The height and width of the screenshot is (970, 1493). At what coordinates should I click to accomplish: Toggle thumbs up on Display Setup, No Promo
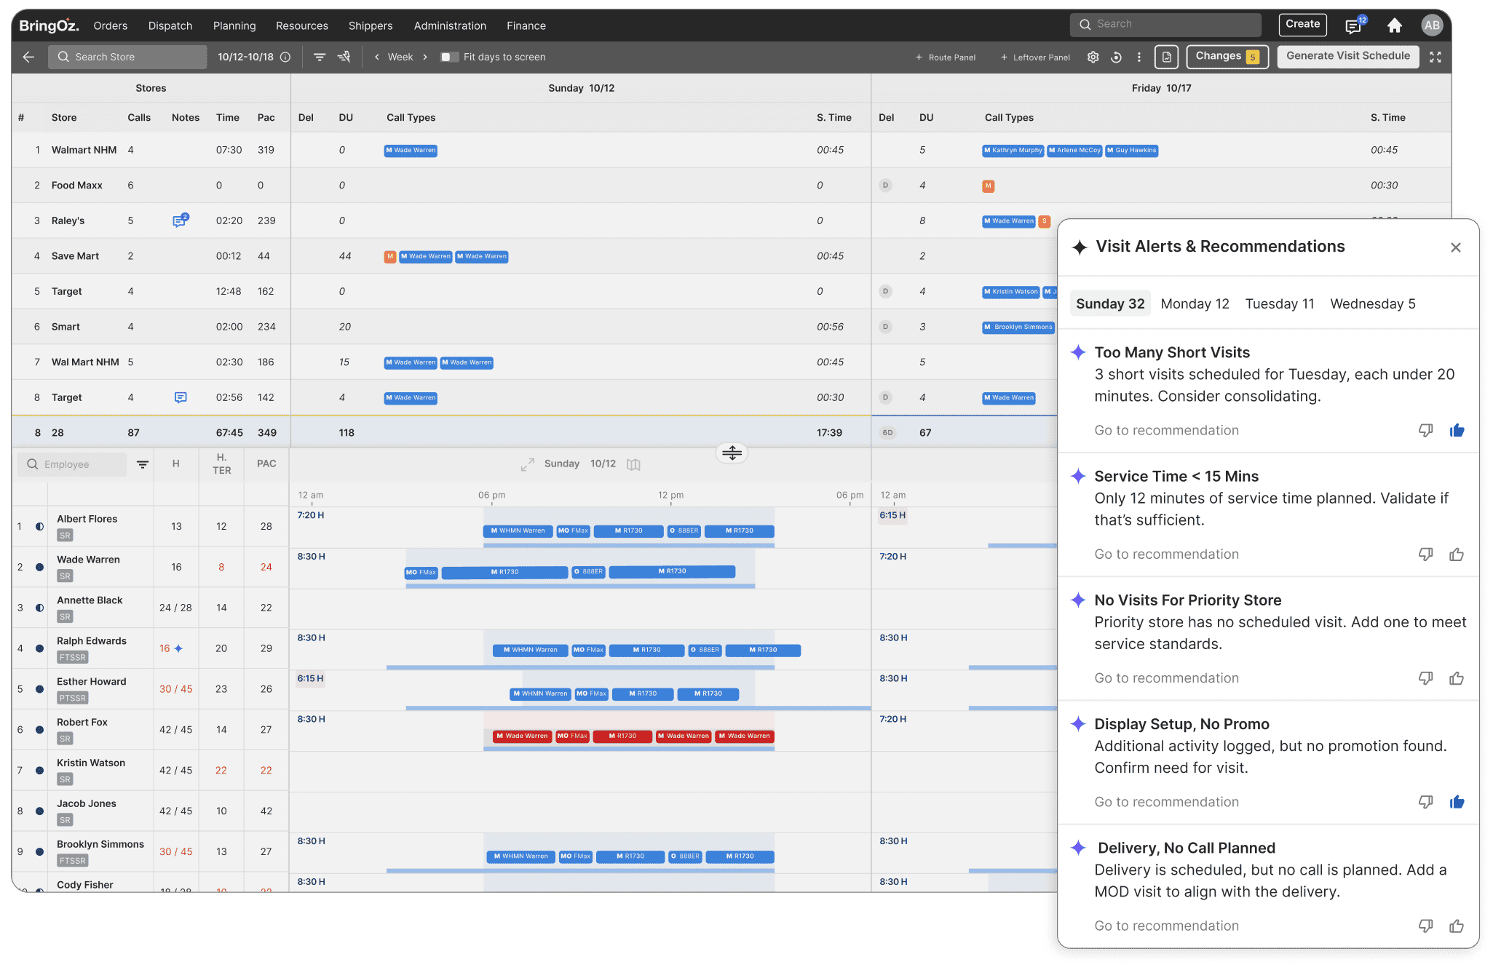(x=1457, y=802)
